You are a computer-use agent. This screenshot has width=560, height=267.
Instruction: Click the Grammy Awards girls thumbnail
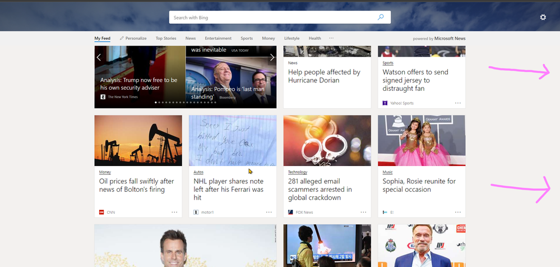click(422, 140)
